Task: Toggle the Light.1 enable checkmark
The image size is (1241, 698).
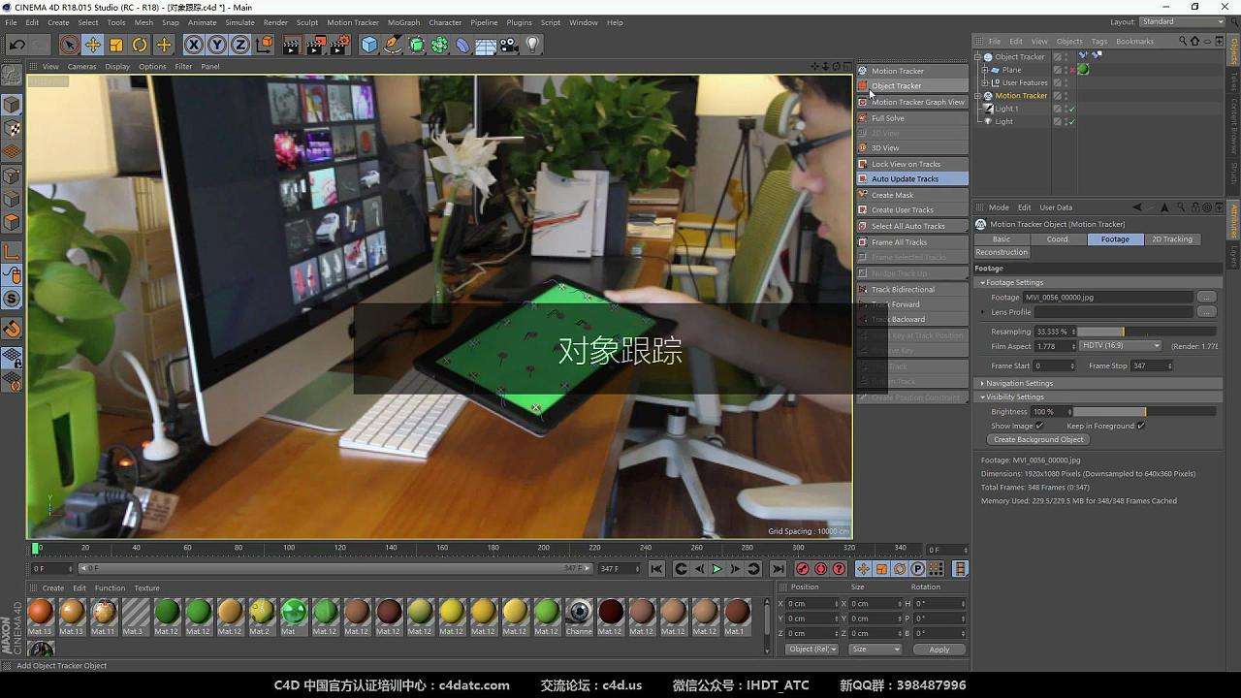Action: (x=1072, y=109)
